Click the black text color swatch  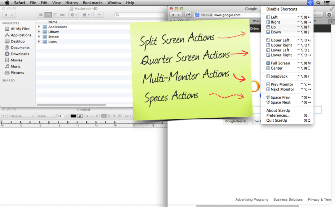tap(73, 116)
